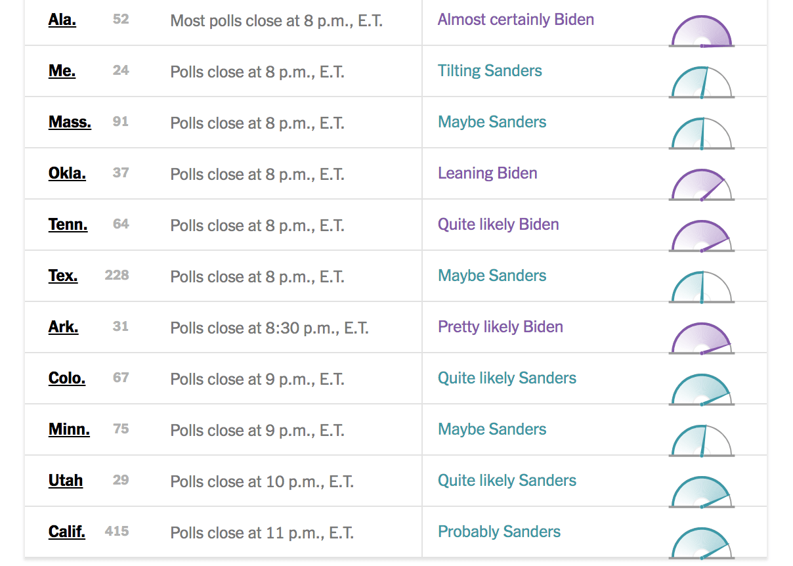Screen dimensions: 793x566
Task: Click the Maine forecast needle gauge
Action: pos(701,83)
